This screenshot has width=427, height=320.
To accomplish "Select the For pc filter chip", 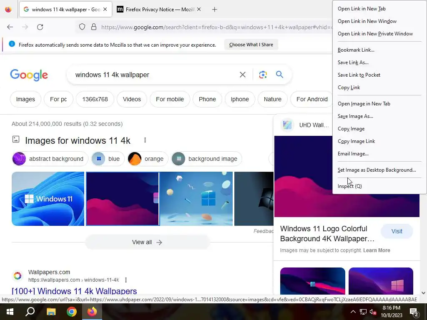I will (58, 99).
